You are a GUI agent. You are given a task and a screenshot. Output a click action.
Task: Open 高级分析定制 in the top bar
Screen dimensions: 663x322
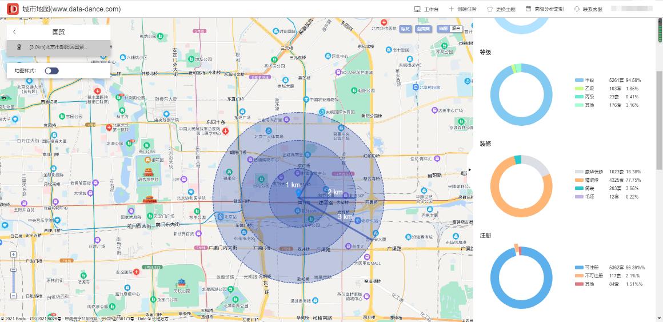[x=544, y=9]
